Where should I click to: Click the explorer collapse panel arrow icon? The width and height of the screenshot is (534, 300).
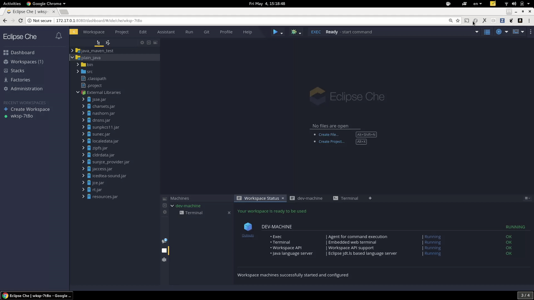149,42
